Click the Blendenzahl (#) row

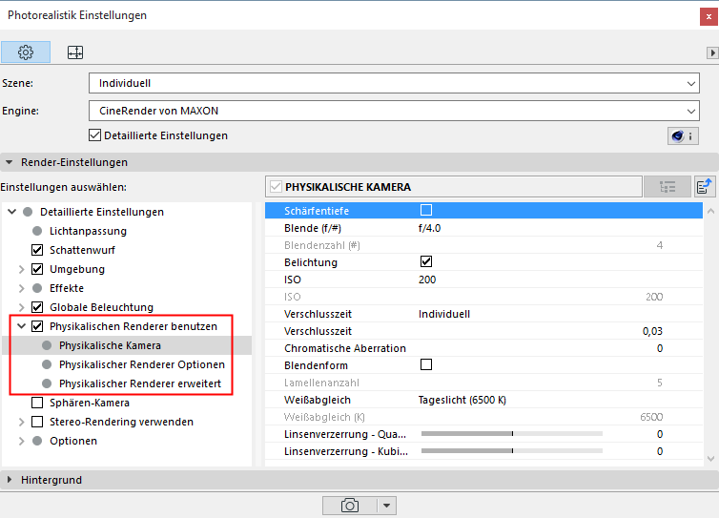[x=483, y=245]
